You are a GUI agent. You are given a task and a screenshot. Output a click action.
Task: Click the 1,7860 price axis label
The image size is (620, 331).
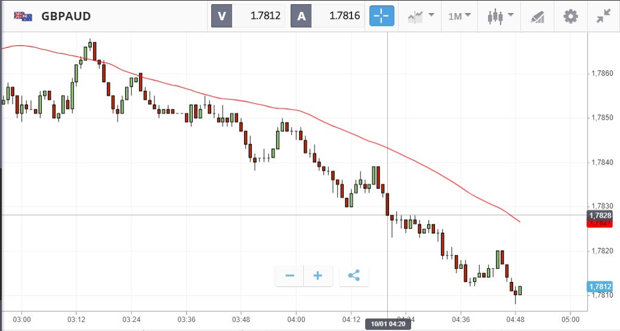(x=602, y=73)
